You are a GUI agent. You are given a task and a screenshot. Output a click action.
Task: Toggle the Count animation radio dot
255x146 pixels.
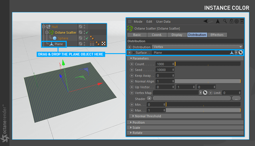(132, 64)
